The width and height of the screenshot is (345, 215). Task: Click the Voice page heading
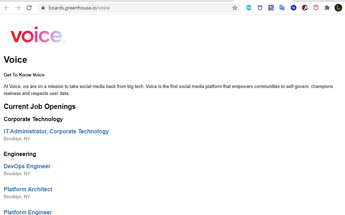coord(15,60)
